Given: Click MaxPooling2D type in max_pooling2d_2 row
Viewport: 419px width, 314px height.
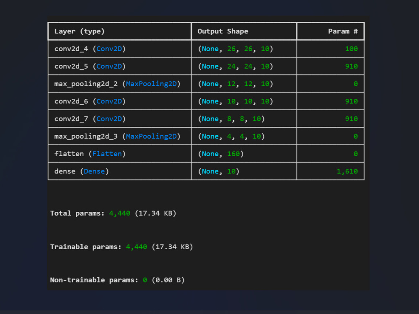Looking at the screenshot, I should [x=151, y=84].
